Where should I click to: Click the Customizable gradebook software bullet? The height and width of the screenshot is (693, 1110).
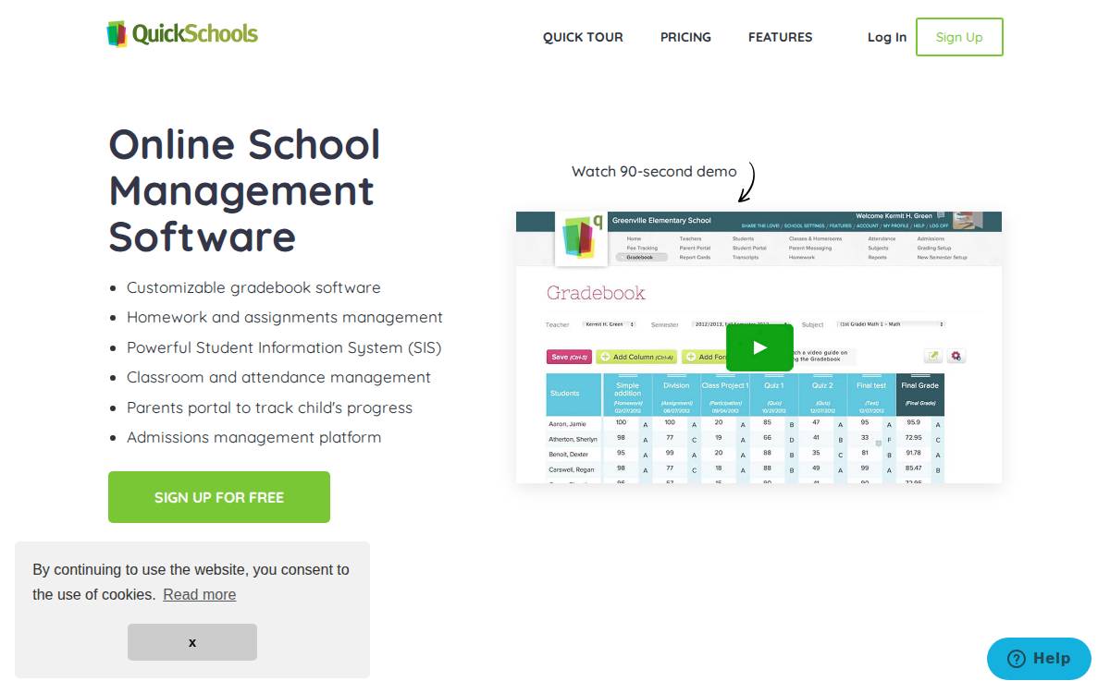coord(253,287)
